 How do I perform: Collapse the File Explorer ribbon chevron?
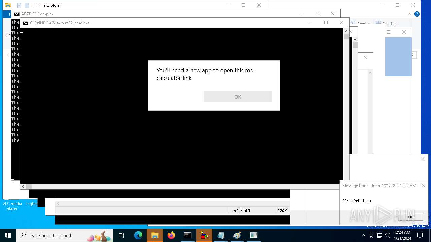point(409,14)
